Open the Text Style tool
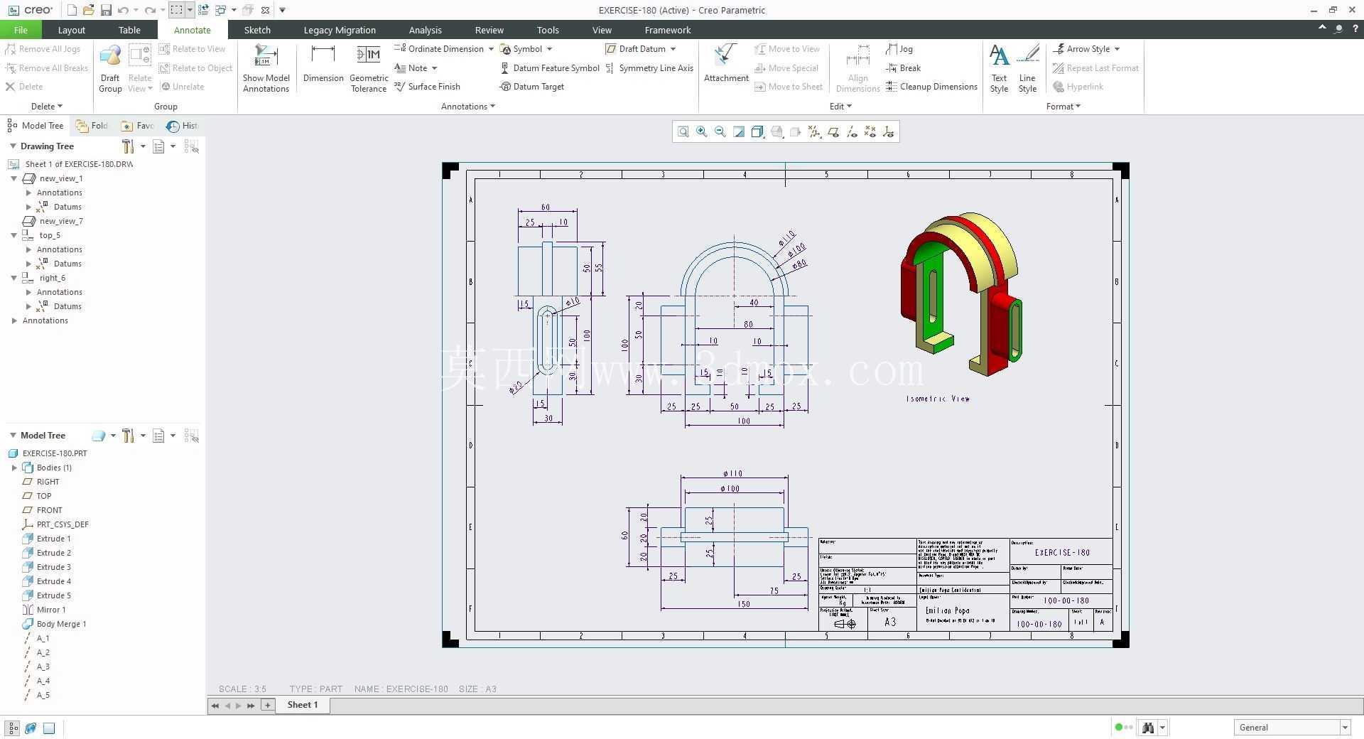Viewport: 1364px width, 739px height. click(999, 68)
